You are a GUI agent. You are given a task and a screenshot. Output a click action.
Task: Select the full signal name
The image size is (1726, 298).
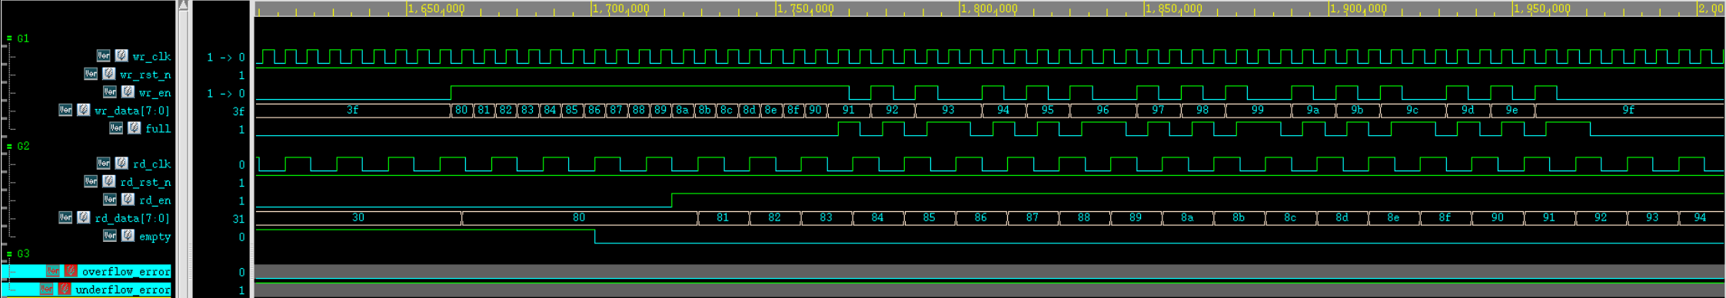[158, 128]
